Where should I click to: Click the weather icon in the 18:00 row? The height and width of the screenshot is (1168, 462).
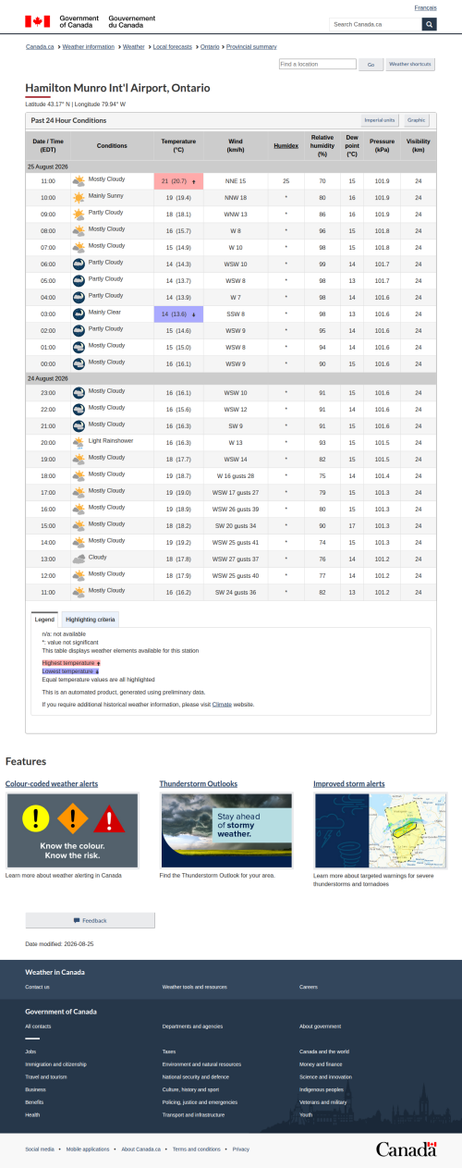79,475
